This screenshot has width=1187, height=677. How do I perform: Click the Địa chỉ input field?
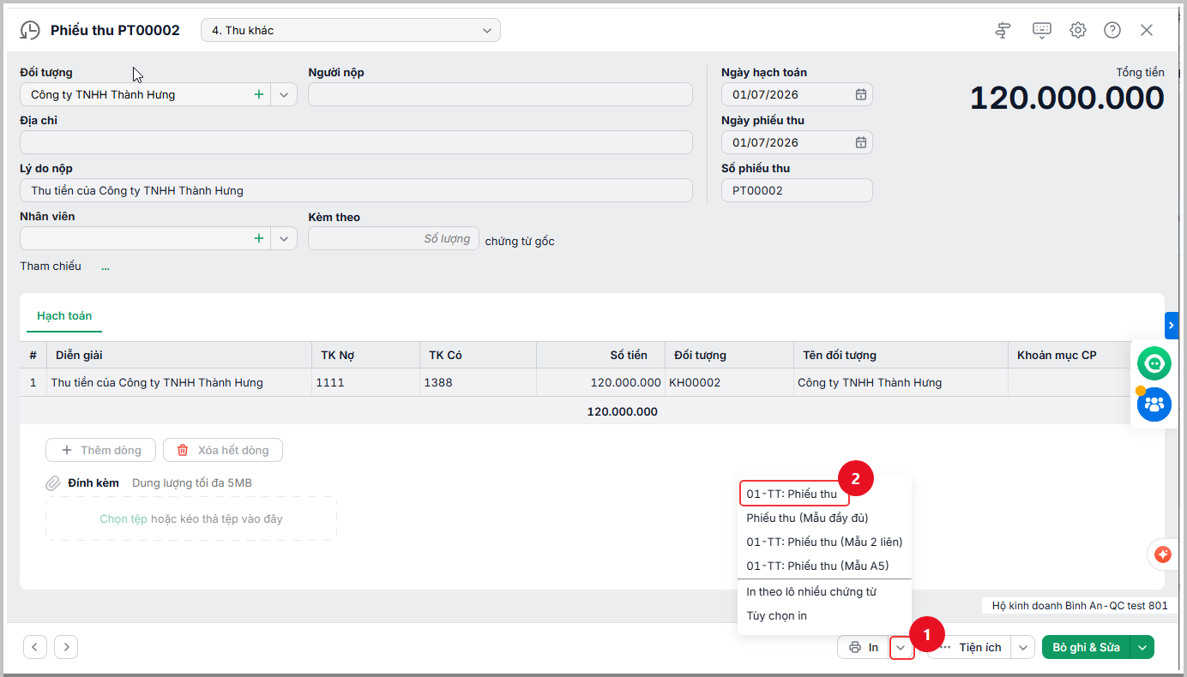click(356, 142)
